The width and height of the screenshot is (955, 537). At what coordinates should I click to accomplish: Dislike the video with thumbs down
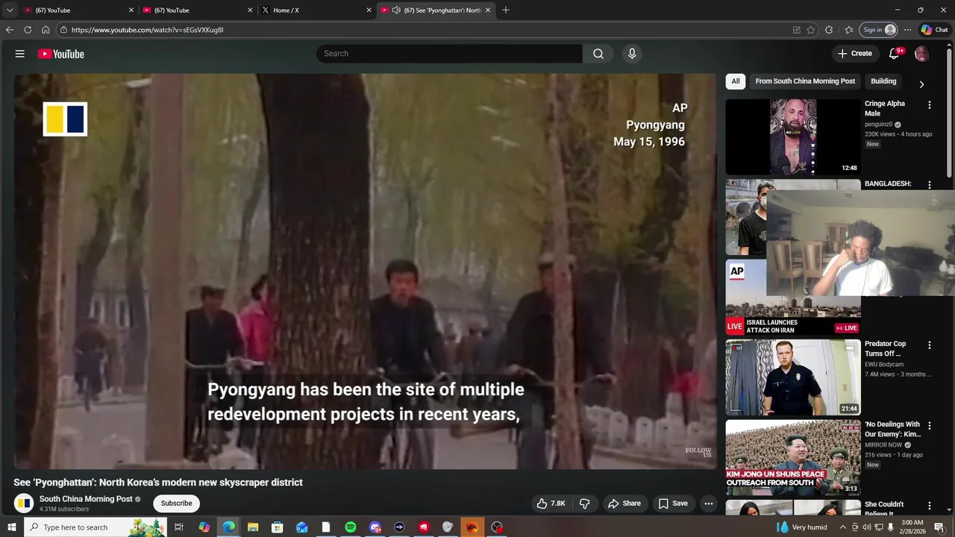coord(585,503)
